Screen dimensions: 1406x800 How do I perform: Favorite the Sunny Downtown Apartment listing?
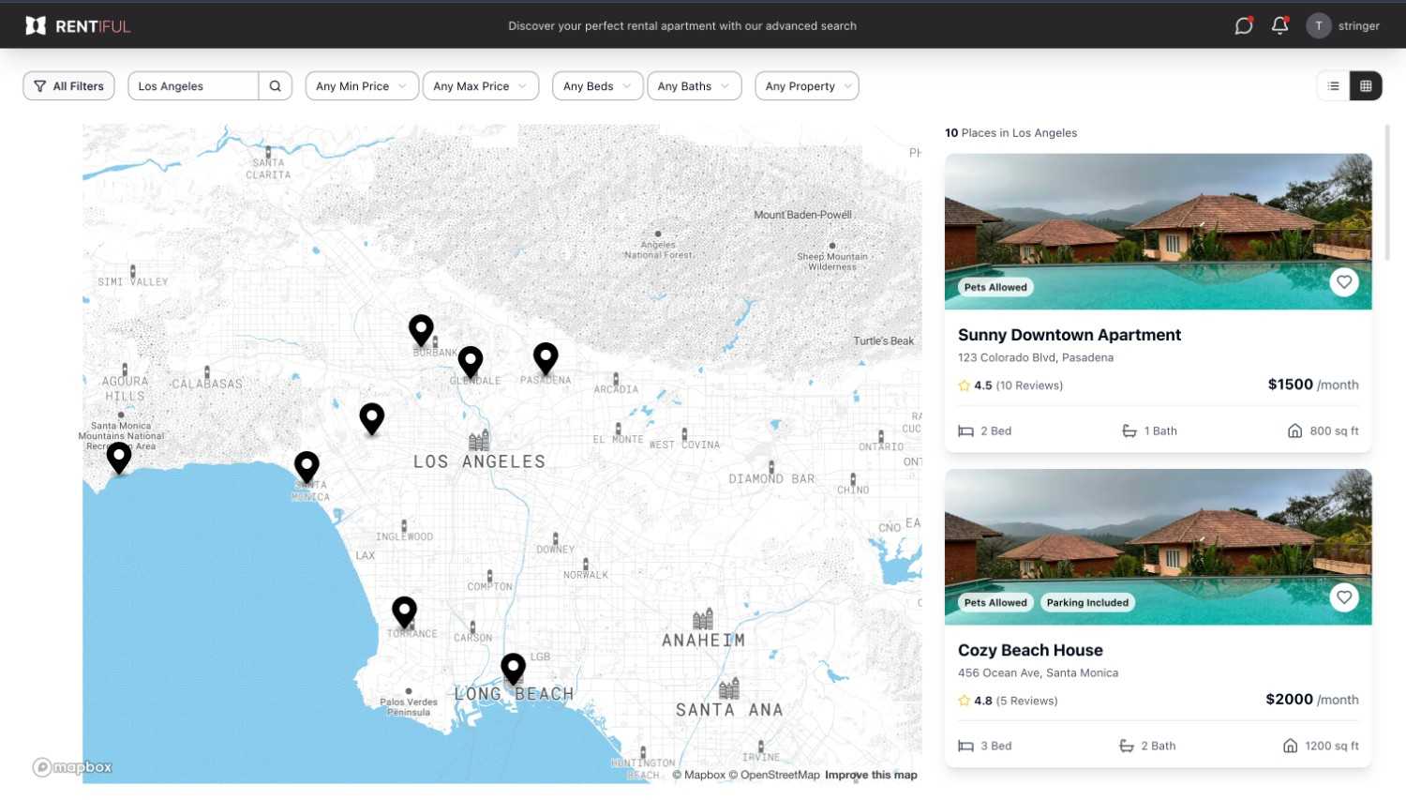[1343, 281]
